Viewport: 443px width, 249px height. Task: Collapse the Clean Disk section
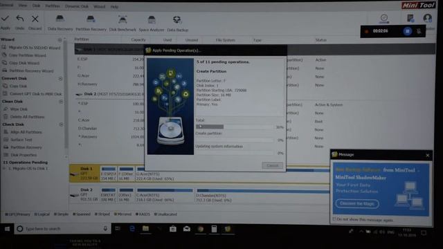coord(61,102)
